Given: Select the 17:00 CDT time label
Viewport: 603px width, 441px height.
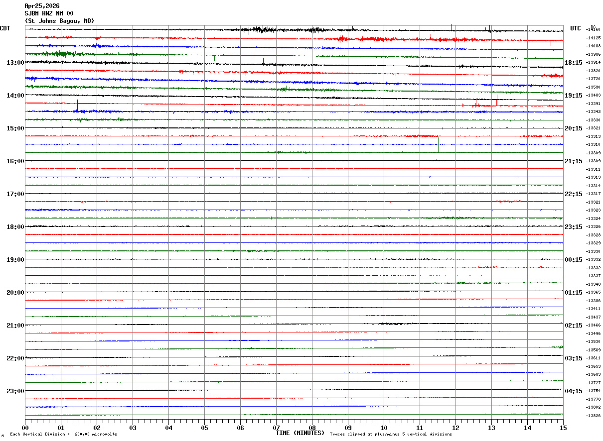Looking at the screenshot, I should click(15, 194).
